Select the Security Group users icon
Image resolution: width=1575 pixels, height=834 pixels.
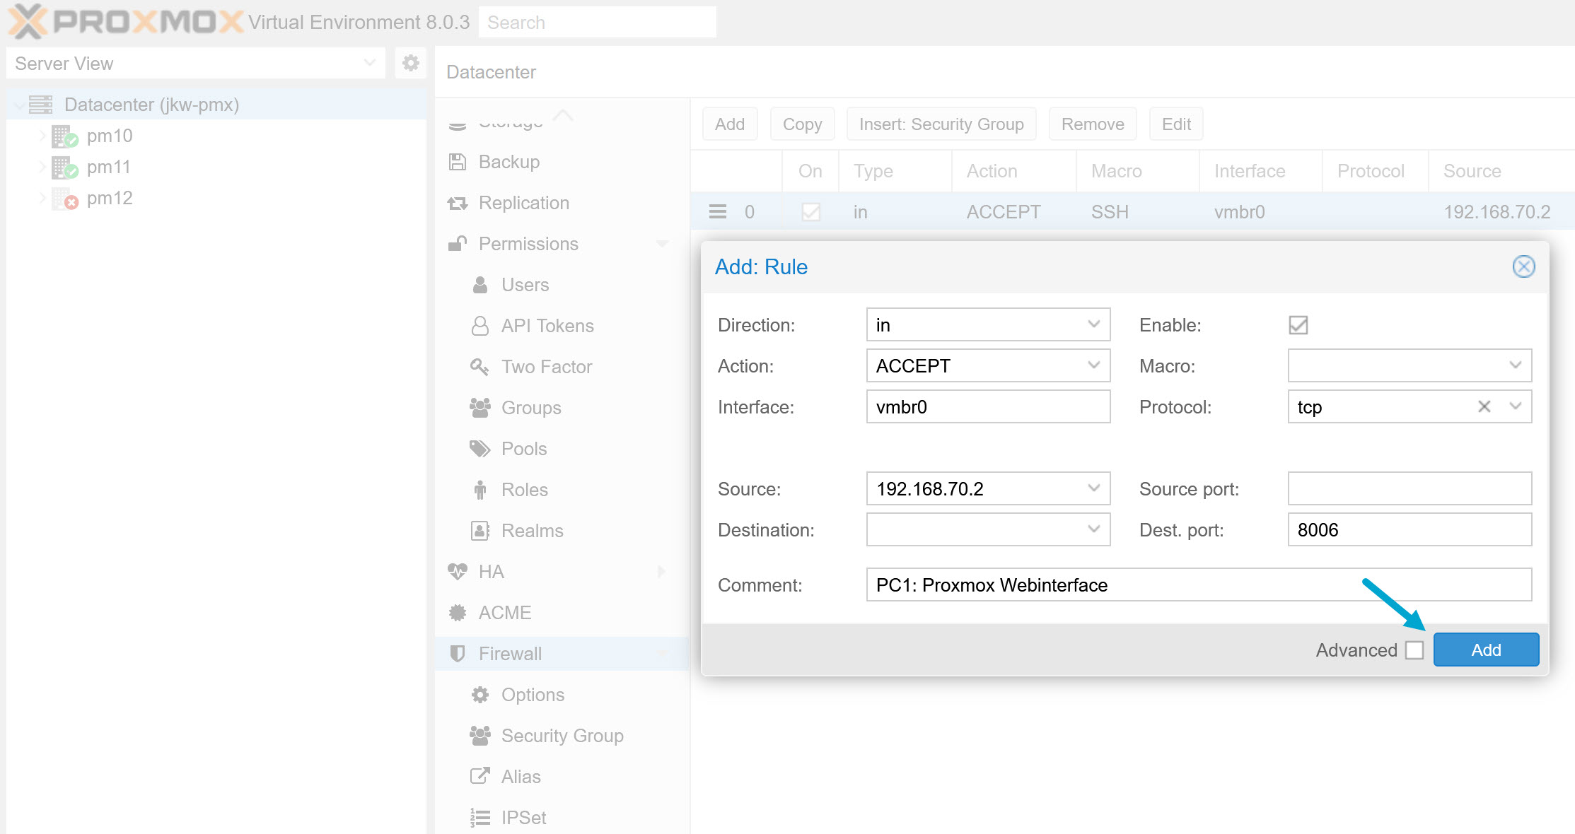[x=480, y=735]
